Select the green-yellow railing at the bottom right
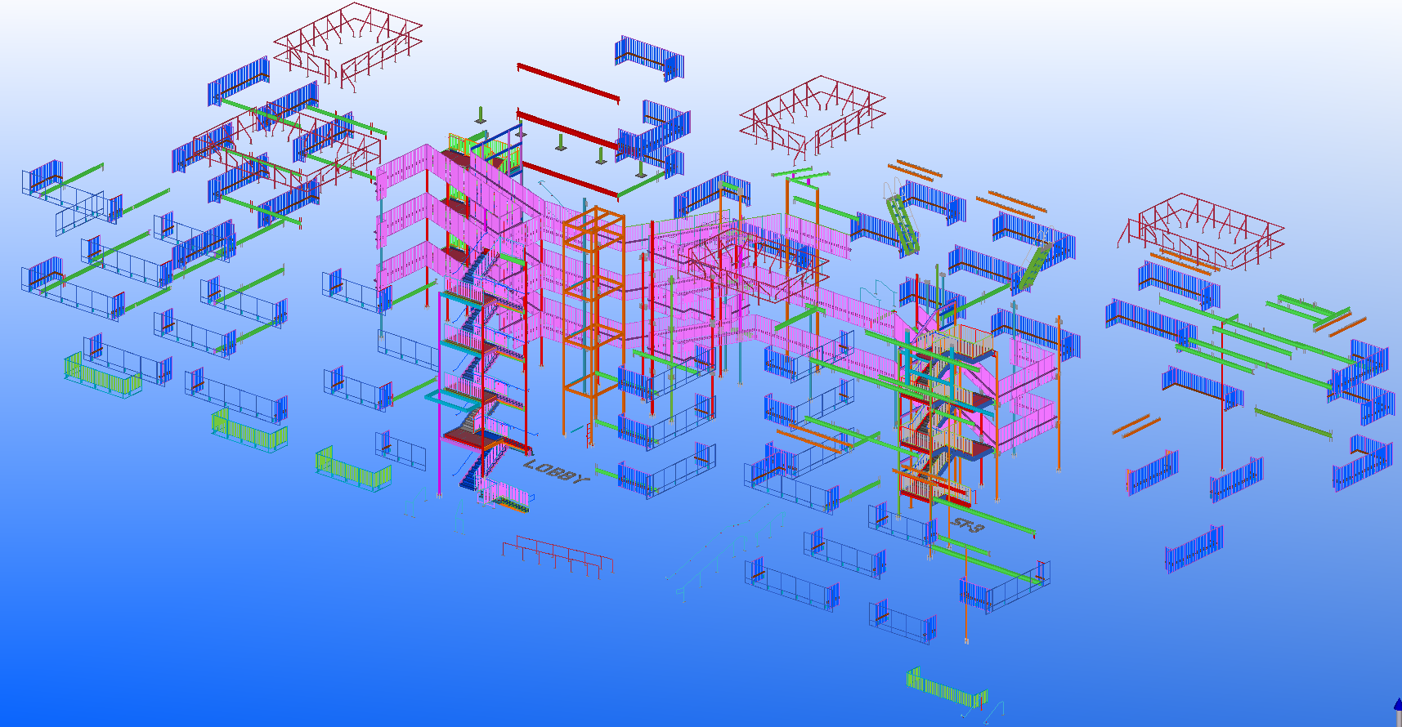 point(946,689)
